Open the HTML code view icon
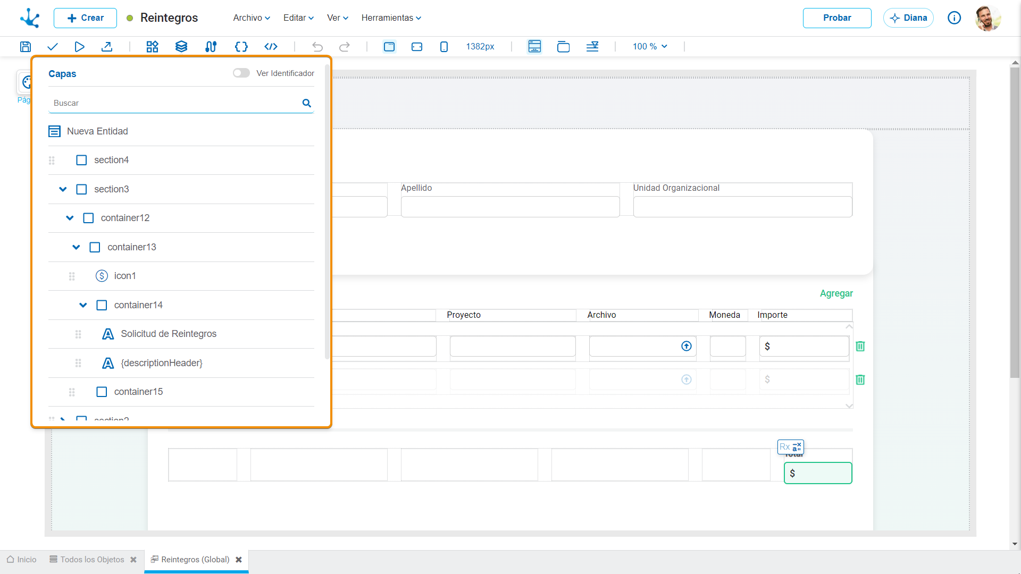Image resolution: width=1021 pixels, height=574 pixels. click(x=271, y=47)
